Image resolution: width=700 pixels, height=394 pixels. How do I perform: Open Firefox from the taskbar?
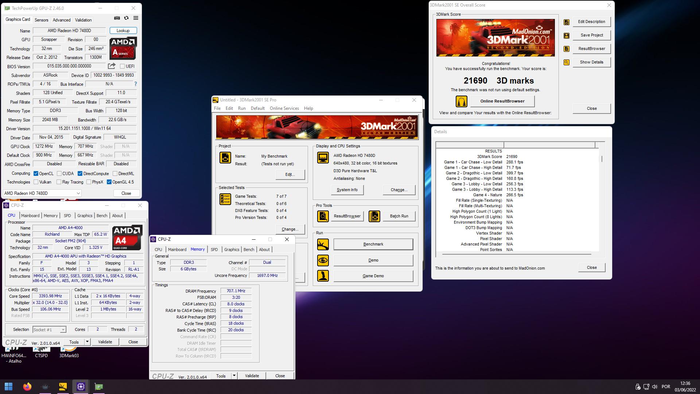tap(27, 386)
